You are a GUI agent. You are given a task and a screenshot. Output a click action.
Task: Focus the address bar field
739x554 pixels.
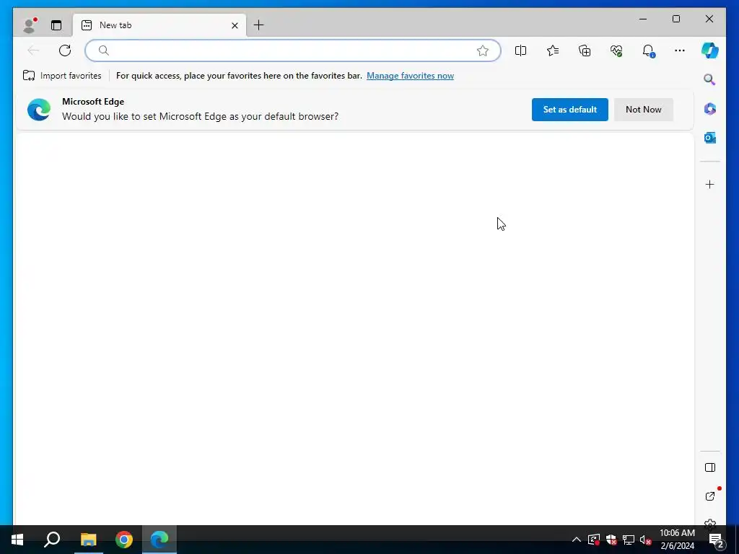pyautogui.click(x=293, y=50)
